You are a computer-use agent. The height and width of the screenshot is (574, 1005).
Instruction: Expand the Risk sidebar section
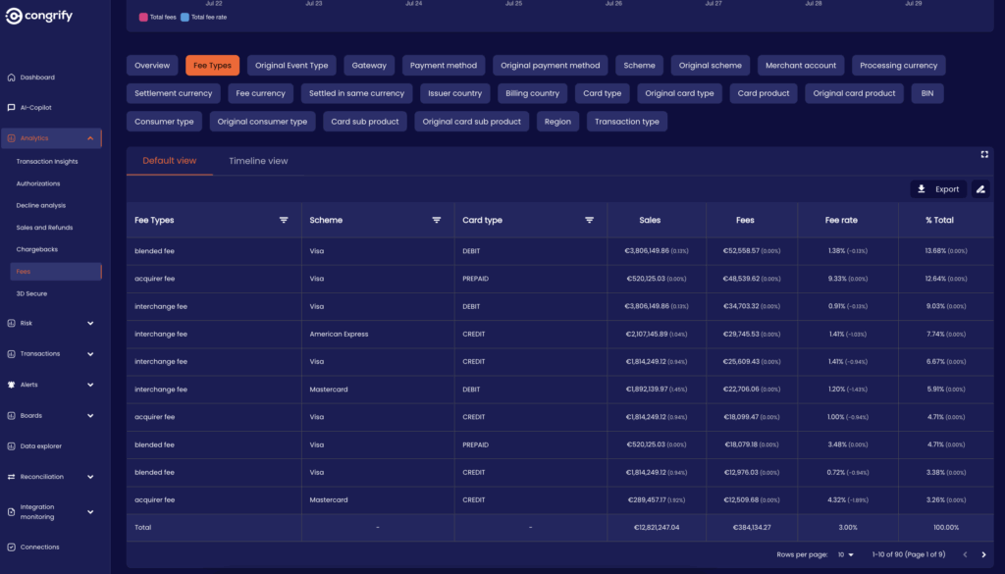(90, 323)
